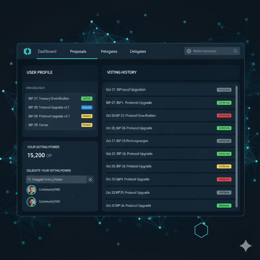Image resolution: width=260 pixels, height=260 pixels.
Task: Click inside the Delegate Voting Power search field
Action: tap(56, 179)
